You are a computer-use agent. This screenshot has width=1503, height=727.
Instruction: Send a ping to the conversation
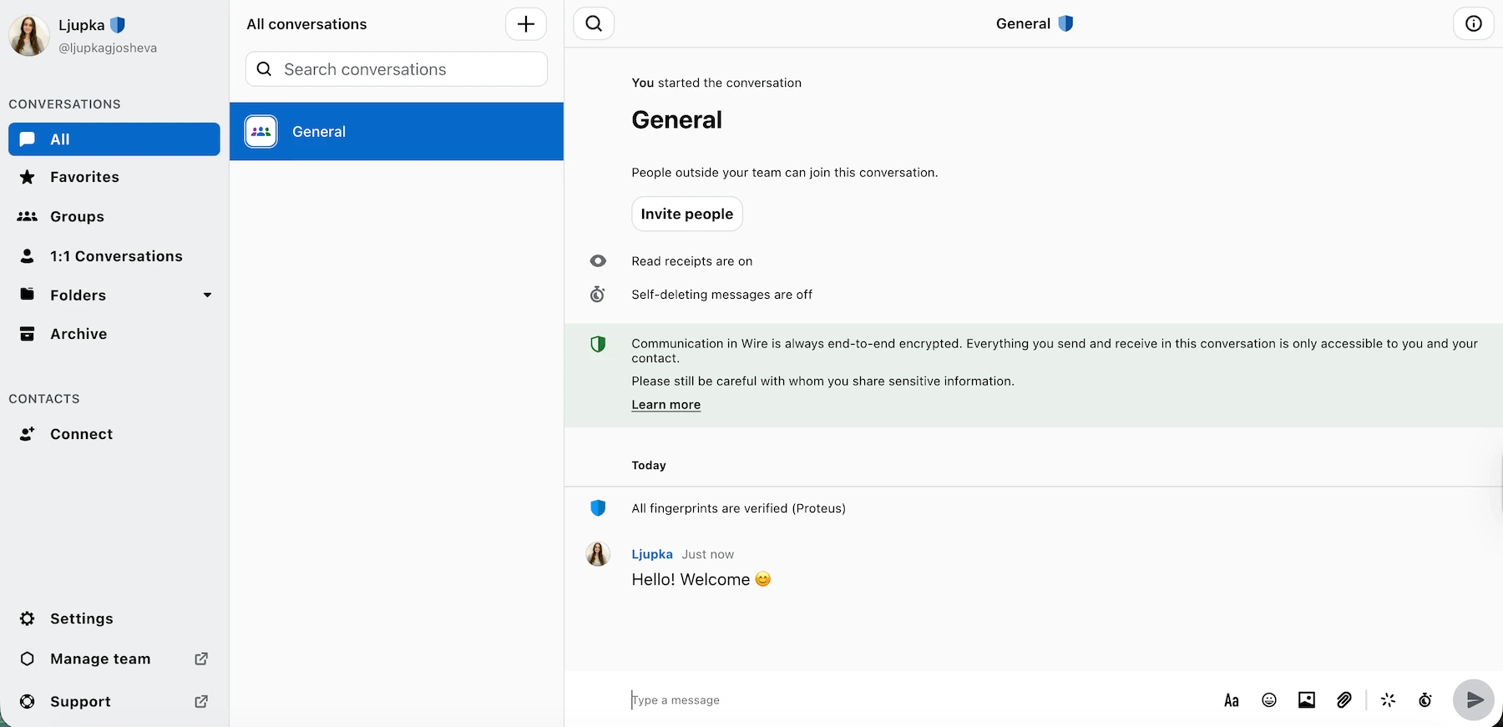pos(1388,700)
